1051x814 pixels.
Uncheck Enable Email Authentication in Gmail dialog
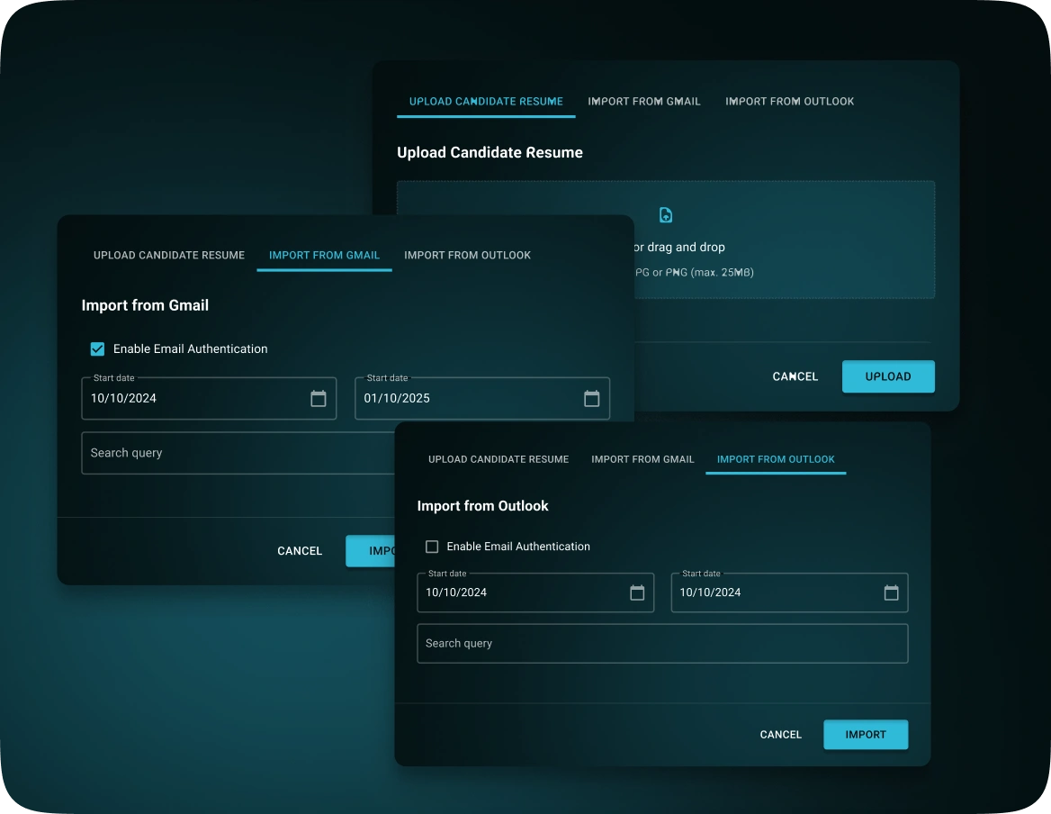pyautogui.click(x=96, y=349)
